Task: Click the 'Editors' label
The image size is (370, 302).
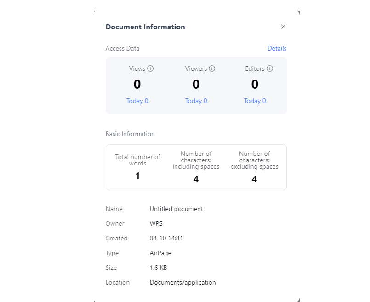Action: (x=255, y=68)
